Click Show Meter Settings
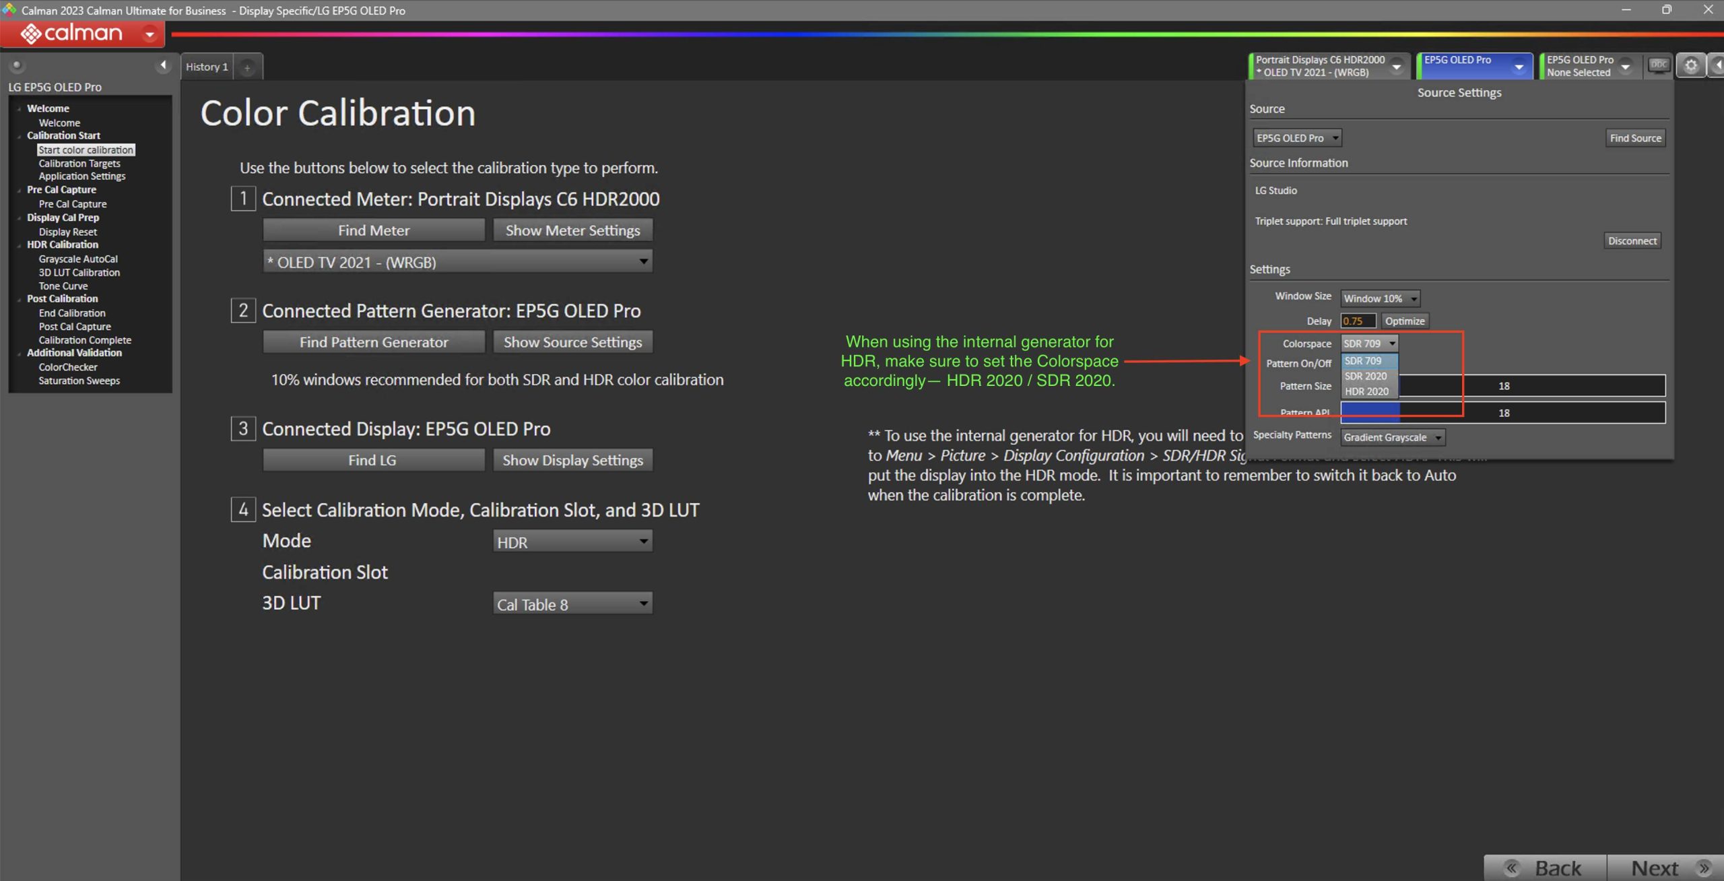The height and width of the screenshot is (881, 1724). (572, 230)
